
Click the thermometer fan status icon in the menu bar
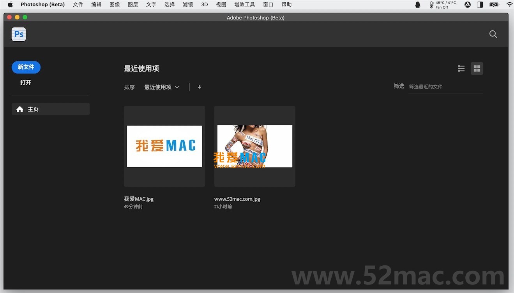click(x=432, y=5)
